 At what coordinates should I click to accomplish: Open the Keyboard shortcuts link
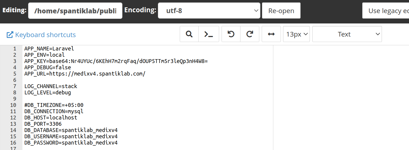click(45, 35)
